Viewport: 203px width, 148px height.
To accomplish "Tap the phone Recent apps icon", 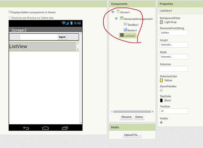I will click(x=65, y=128).
